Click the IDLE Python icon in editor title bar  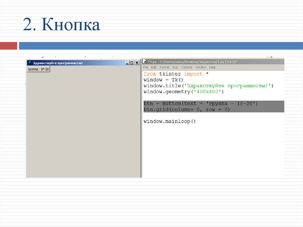point(145,62)
